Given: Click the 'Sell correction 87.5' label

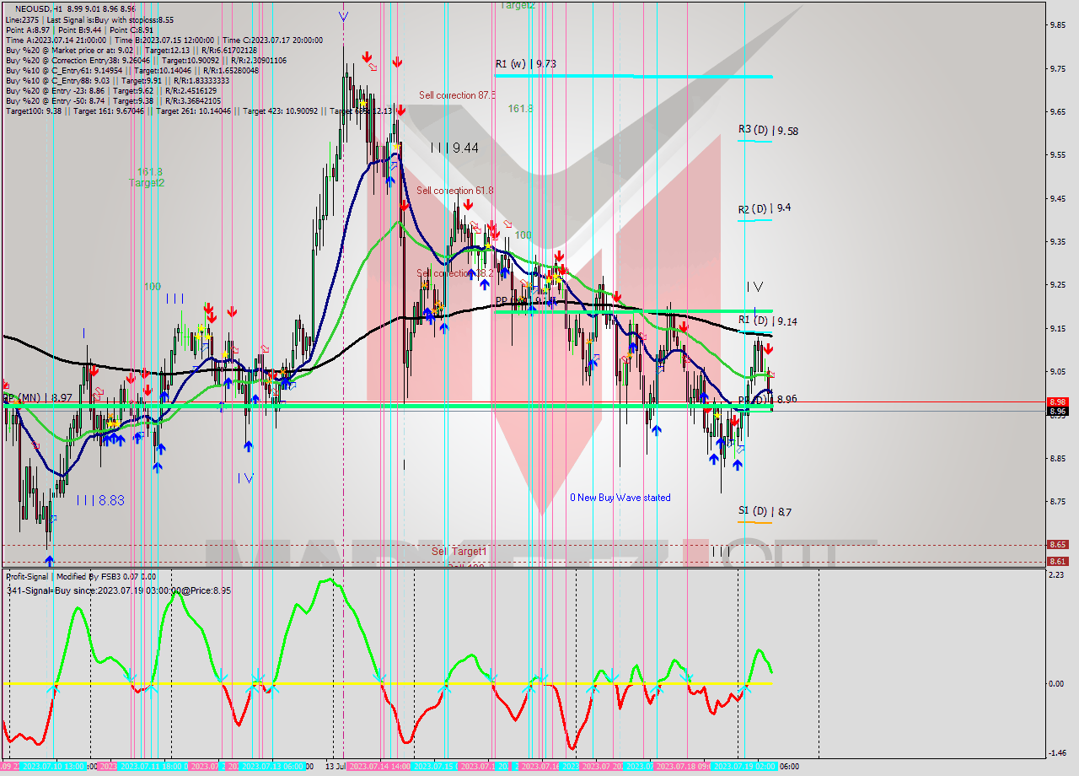Looking at the screenshot, I should click(x=457, y=95).
